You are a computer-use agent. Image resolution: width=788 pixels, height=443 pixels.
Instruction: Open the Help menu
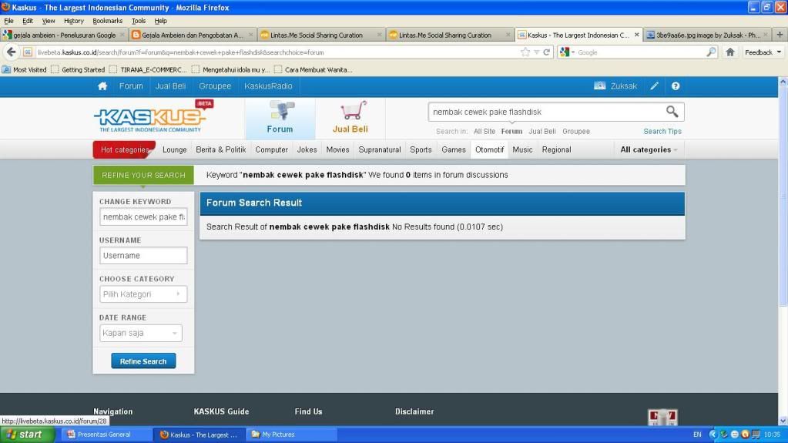point(160,21)
